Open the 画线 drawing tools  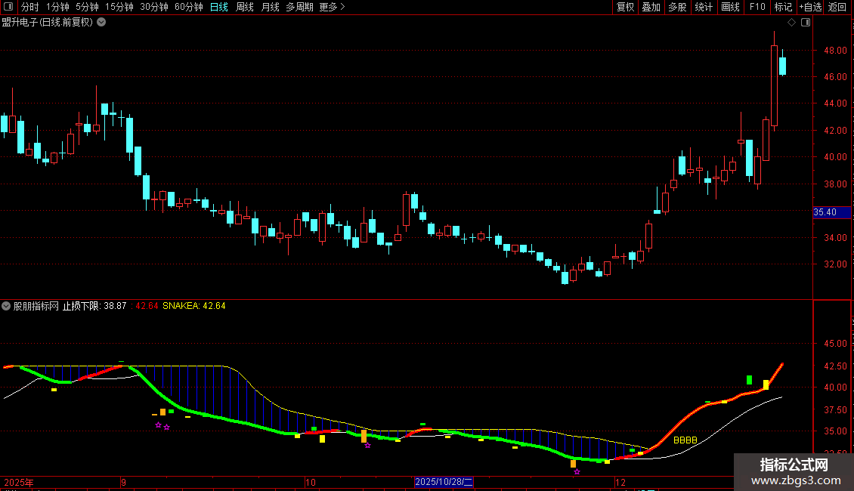pyautogui.click(x=730, y=7)
